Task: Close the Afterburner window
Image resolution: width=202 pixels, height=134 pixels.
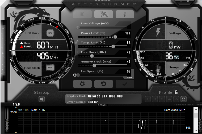Action: click(x=188, y=1)
